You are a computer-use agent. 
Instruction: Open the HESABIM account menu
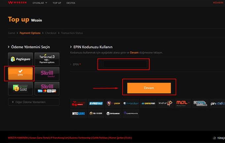[218, 3]
